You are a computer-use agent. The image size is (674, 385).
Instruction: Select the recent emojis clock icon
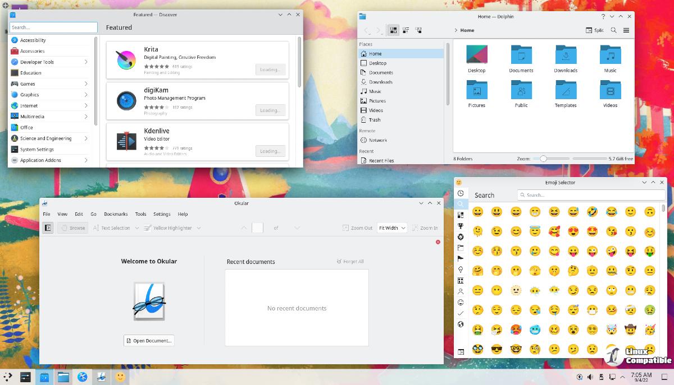[461, 193]
